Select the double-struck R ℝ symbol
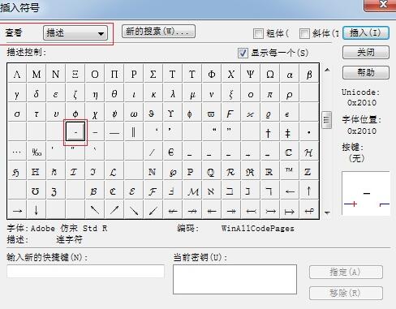Viewport: 396px width, 309px height. [269, 171]
